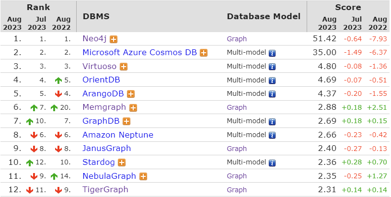The image size is (391, 197).
Task: Click the Multi-model info icon for Amazon Neptune
Action: coord(272,135)
